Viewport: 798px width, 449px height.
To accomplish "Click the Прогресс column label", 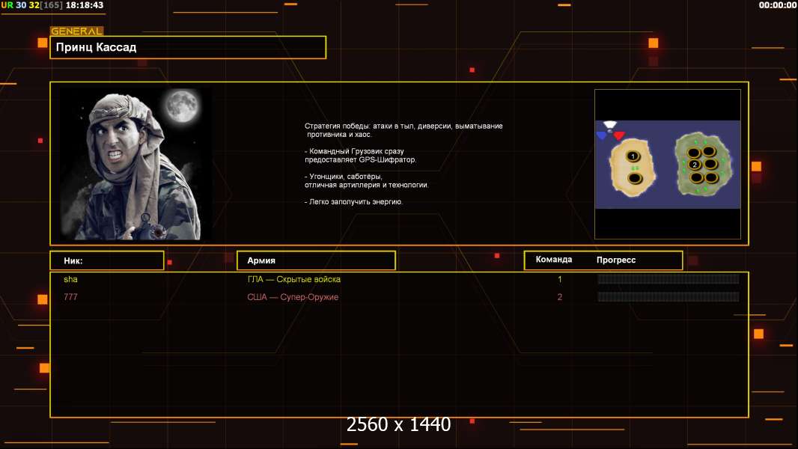I will click(616, 260).
